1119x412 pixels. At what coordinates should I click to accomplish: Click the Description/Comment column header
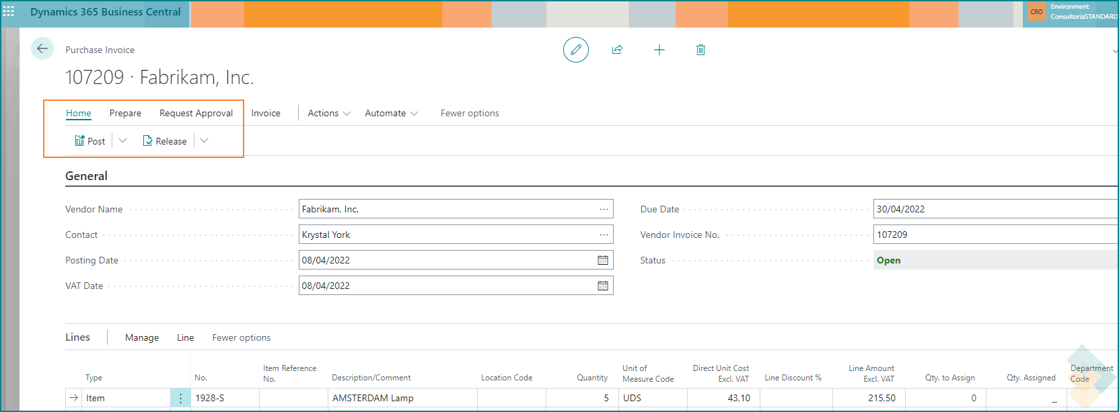click(371, 378)
